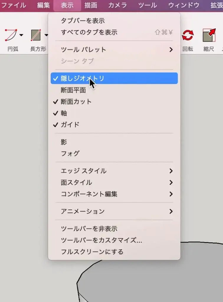This screenshot has width=223, height=302.
Task: Expand the エッジ スタイル submenu
Action: (114, 171)
